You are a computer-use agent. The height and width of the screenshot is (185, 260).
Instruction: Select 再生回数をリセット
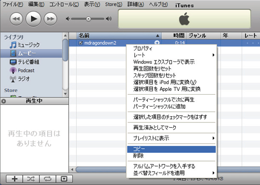click(171, 69)
